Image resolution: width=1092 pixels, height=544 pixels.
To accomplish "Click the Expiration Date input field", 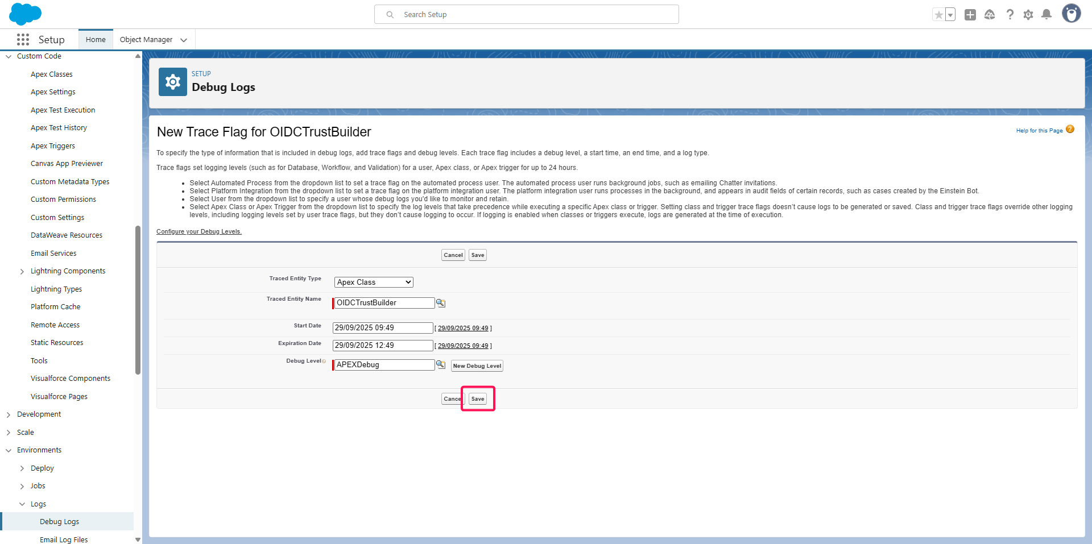I will click(382, 346).
